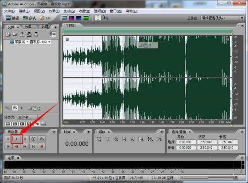
Task: Click Go to Beginning transport button
Action: [x=8, y=146]
